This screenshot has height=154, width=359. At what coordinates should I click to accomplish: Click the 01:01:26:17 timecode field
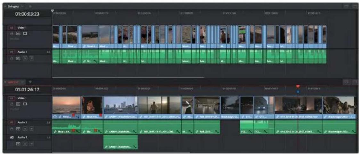point(27,90)
